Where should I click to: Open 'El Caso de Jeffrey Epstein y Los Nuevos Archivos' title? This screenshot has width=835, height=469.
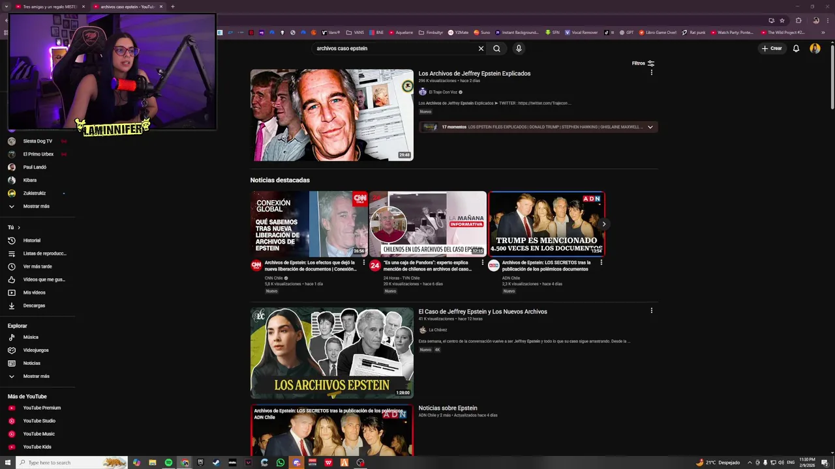point(483,311)
